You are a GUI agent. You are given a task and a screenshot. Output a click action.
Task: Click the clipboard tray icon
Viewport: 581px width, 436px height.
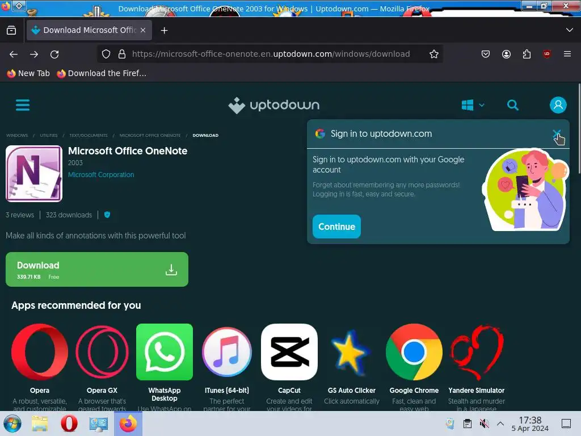coord(468,424)
